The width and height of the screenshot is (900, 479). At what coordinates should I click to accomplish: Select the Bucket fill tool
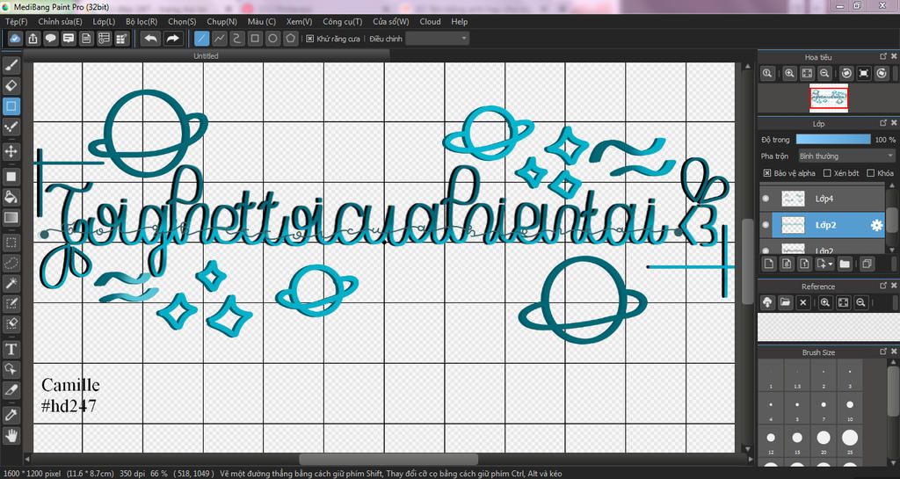[11, 197]
